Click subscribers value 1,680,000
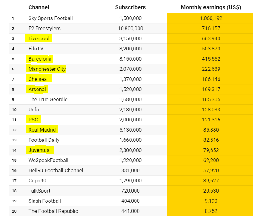 click(x=130, y=99)
